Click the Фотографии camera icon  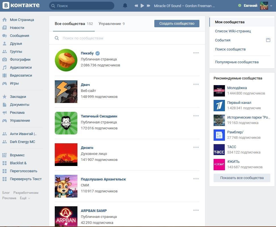tap(5, 60)
